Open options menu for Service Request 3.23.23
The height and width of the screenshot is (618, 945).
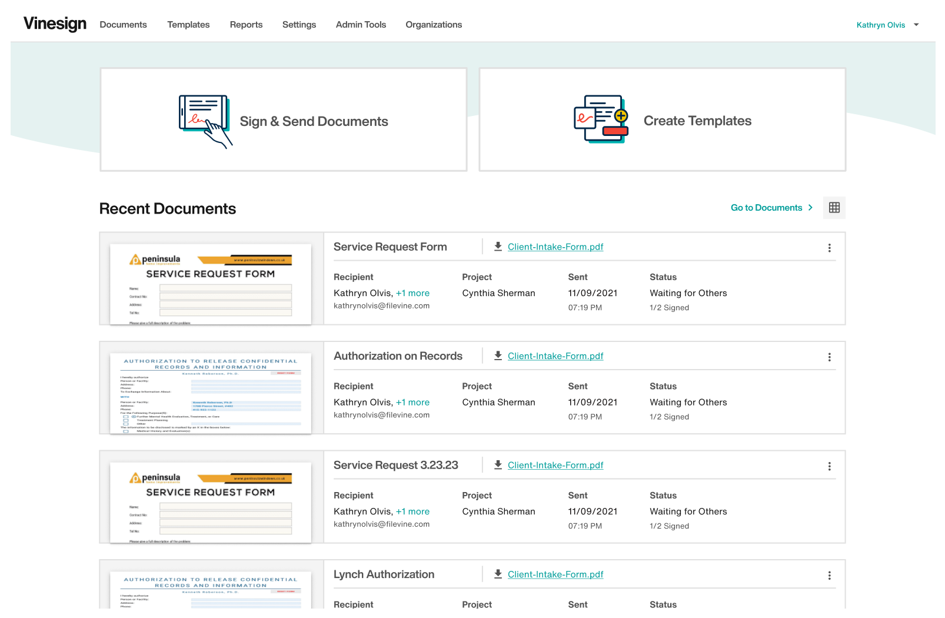829,466
